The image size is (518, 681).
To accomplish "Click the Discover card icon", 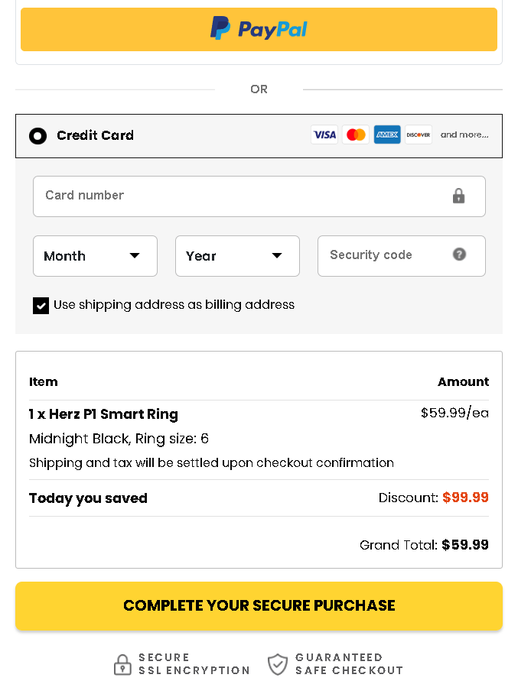I will click(x=419, y=135).
